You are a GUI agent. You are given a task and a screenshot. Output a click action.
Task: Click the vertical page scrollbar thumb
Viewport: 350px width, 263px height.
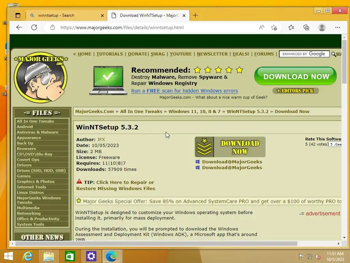[x=344, y=62]
